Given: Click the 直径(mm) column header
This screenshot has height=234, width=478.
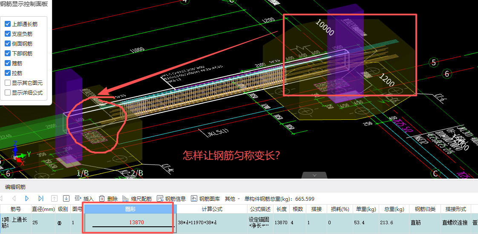Looking at the screenshot, I should click(43, 209).
